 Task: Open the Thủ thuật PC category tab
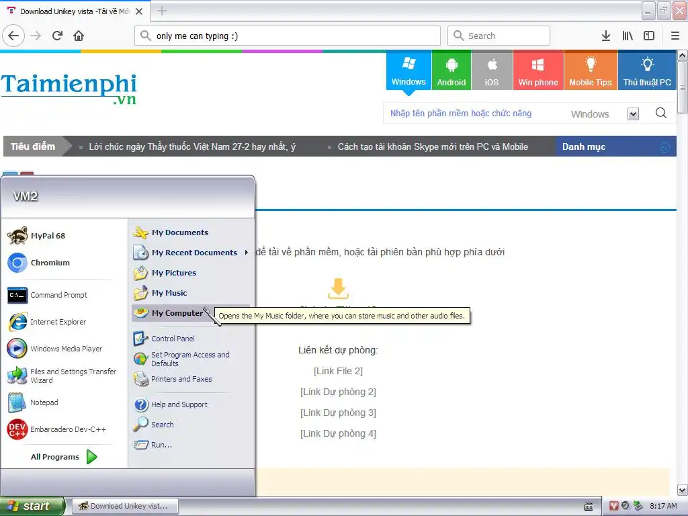pos(647,70)
